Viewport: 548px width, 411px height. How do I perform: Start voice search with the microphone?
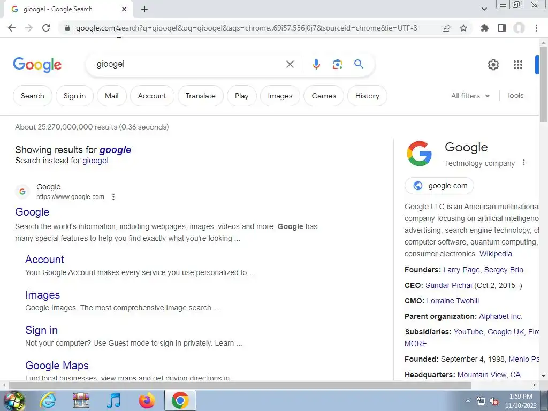(x=316, y=64)
